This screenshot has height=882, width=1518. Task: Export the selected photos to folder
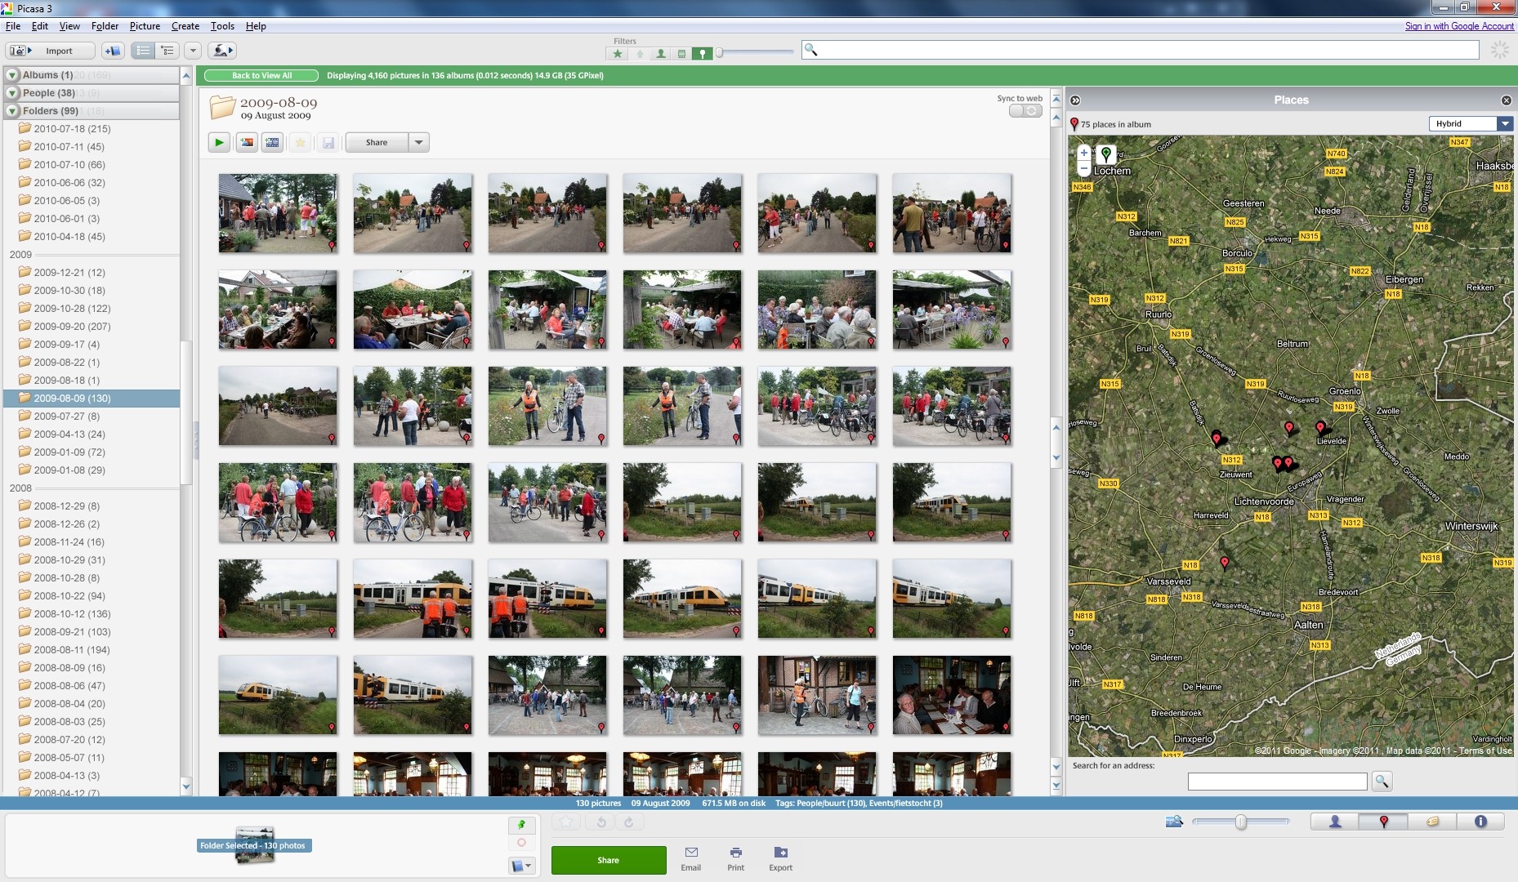[x=780, y=858]
